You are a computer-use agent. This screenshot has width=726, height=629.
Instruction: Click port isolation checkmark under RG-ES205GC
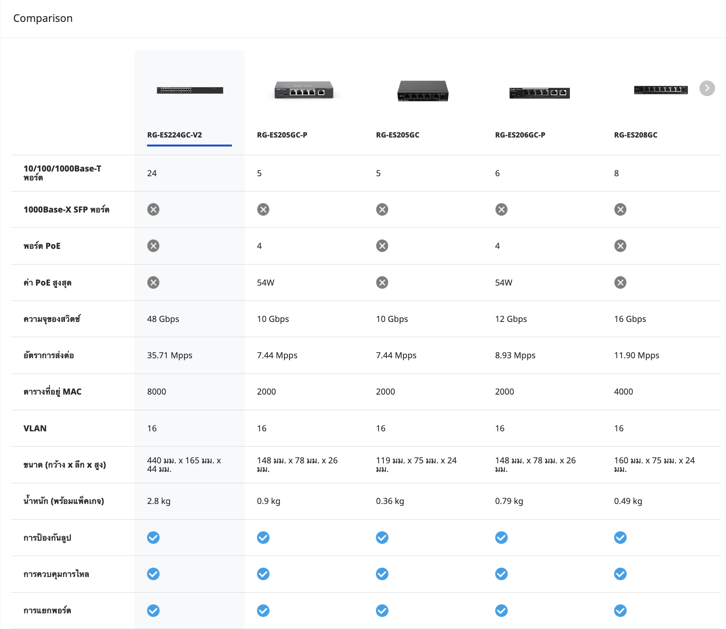(382, 611)
